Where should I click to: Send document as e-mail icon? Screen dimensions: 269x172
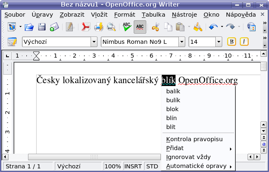point(54,27)
